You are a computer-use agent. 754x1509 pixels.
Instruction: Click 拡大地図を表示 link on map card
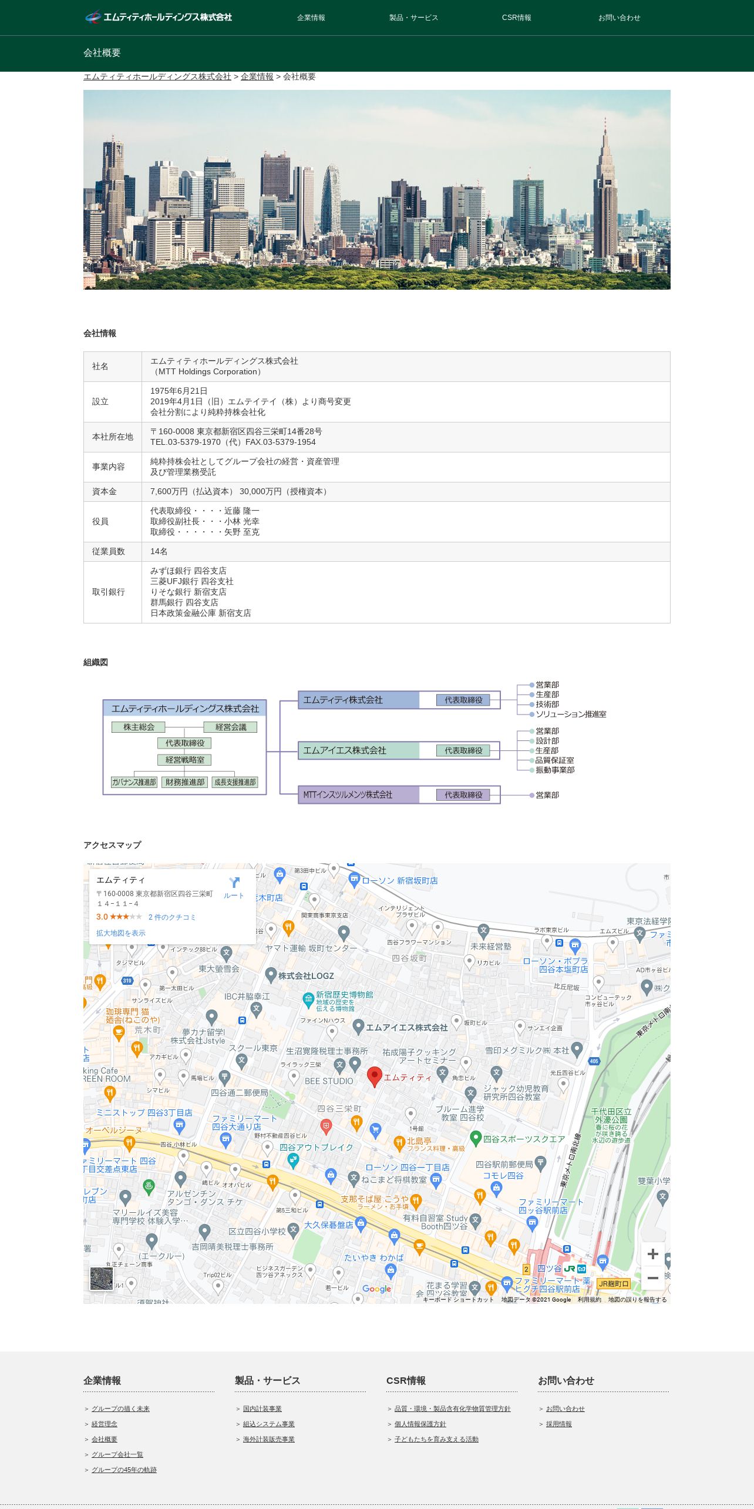click(x=121, y=933)
